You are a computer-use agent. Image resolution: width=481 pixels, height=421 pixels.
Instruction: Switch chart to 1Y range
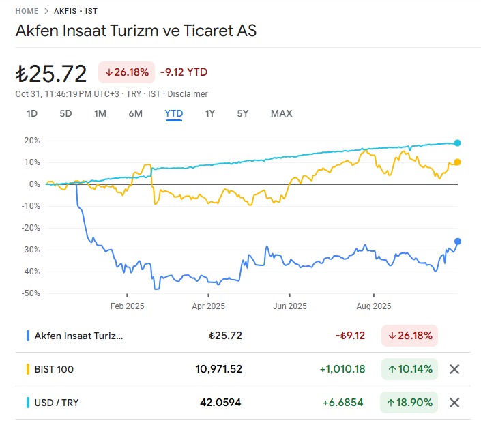(210, 113)
